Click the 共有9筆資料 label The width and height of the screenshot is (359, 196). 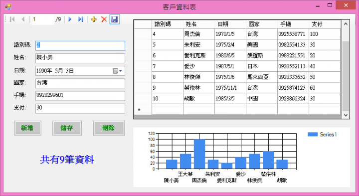pos(67,160)
